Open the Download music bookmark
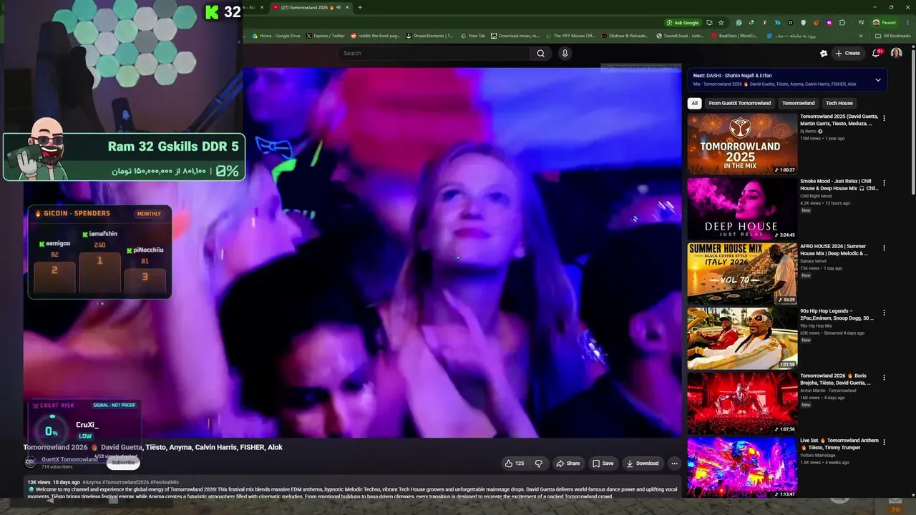The width and height of the screenshot is (916, 515). coord(515,36)
